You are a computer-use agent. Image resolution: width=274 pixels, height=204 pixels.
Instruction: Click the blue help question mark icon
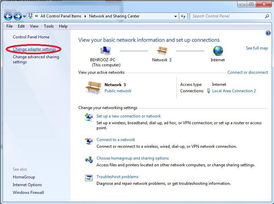coord(268,33)
